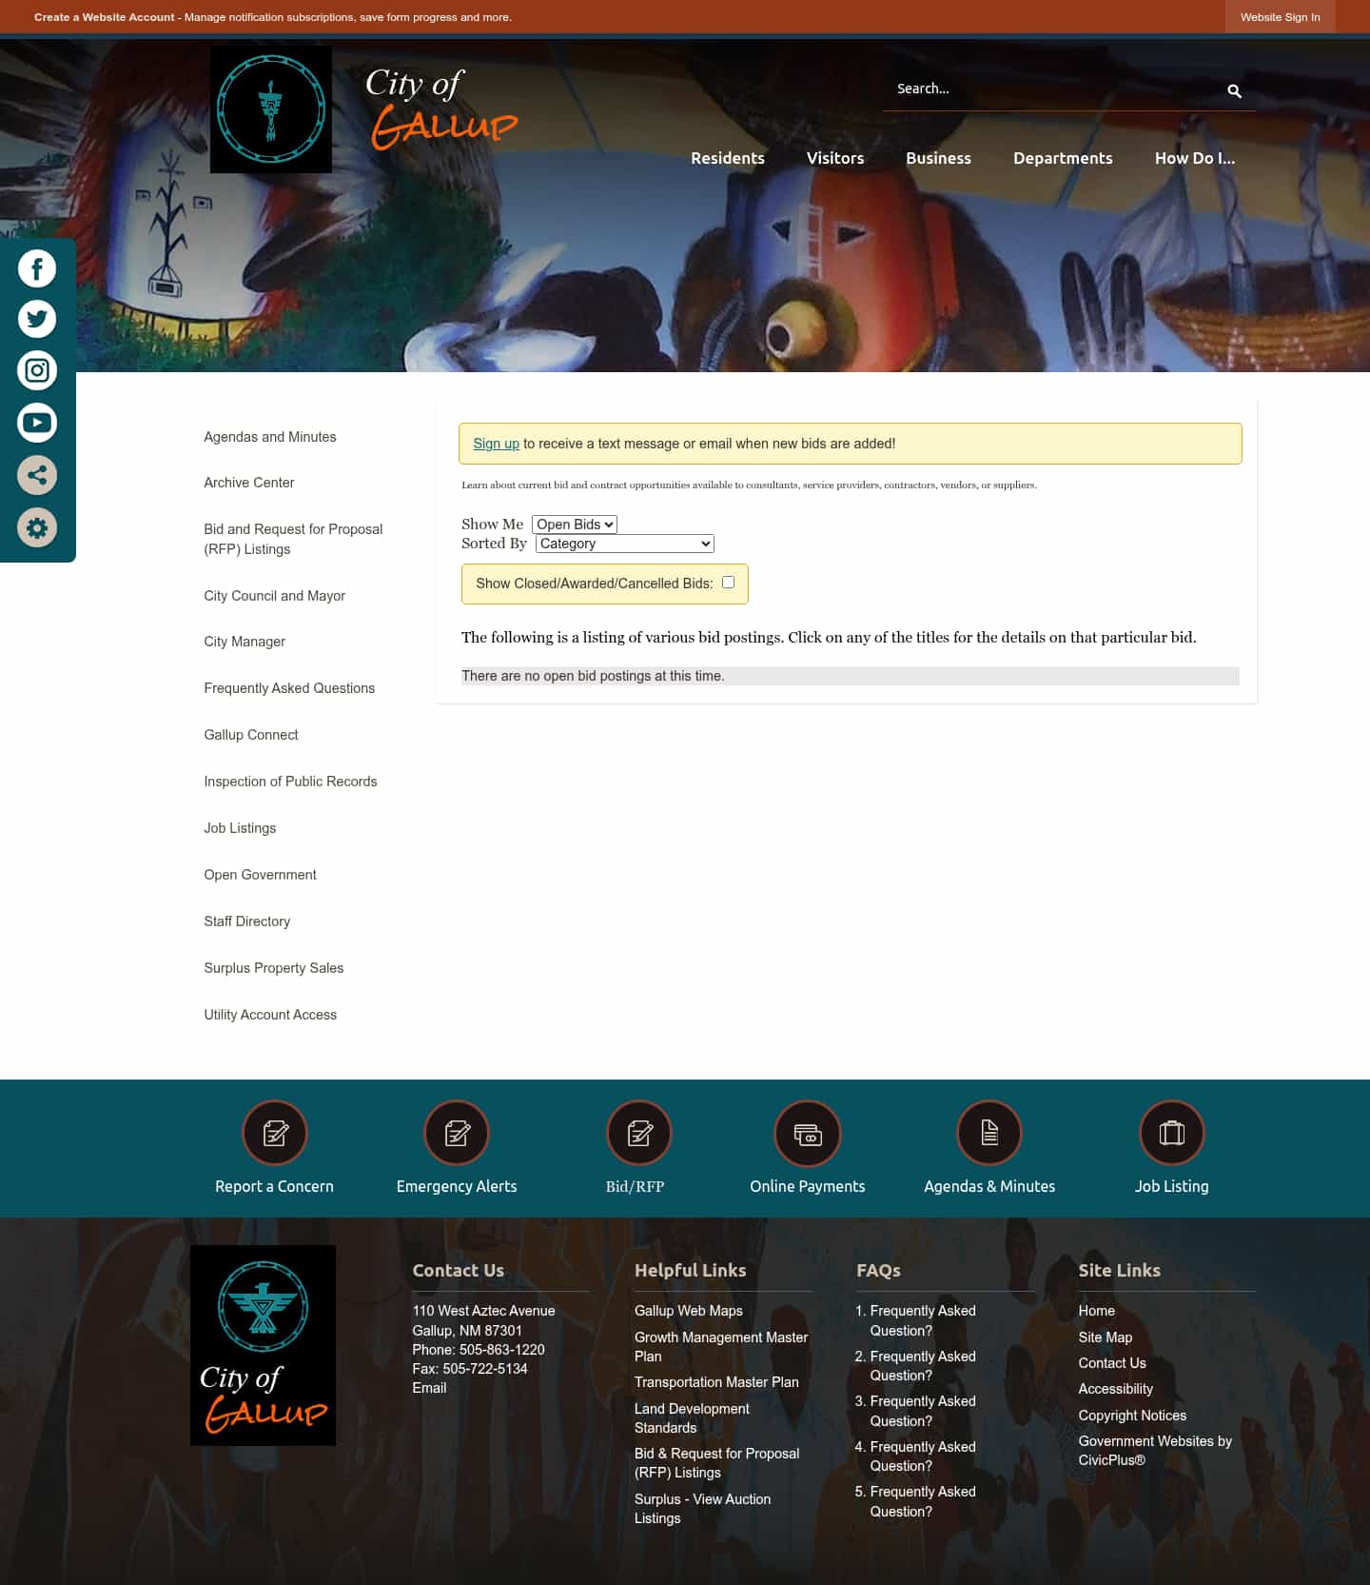Open the Residents menu
Viewport: 1370px width, 1585px height.
(x=728, y=158)
